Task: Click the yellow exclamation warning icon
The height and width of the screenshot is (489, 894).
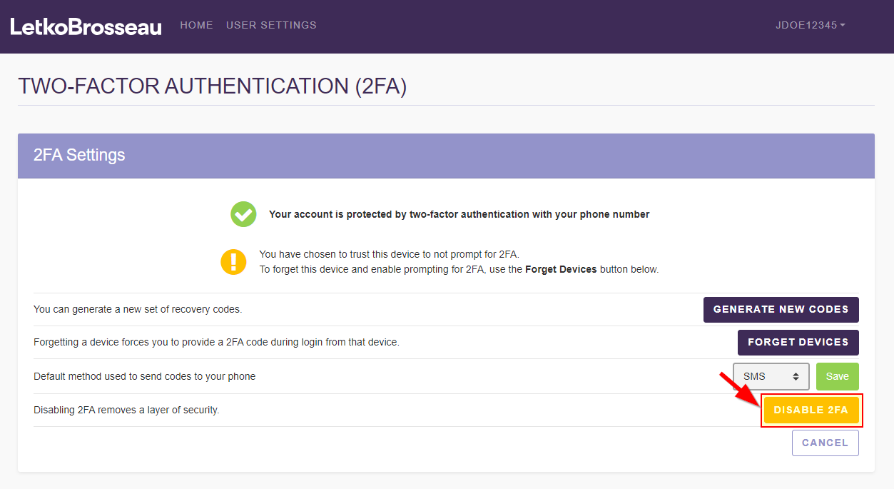Action: click(233, 262)
